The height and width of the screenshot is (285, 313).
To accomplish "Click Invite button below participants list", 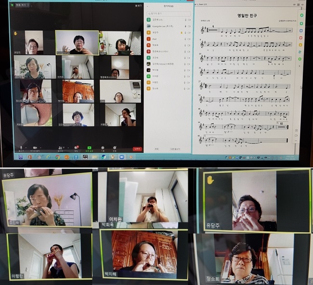I will click(156, 149).
